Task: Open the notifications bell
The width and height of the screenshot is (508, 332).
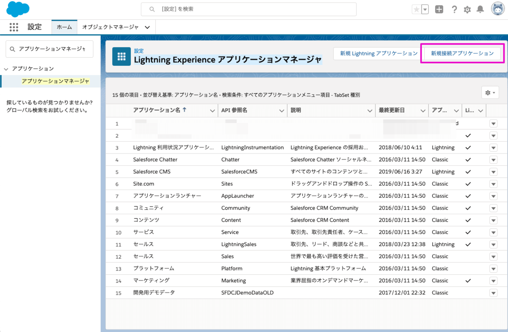Action: pyautogui.click(x=480, y=9)
